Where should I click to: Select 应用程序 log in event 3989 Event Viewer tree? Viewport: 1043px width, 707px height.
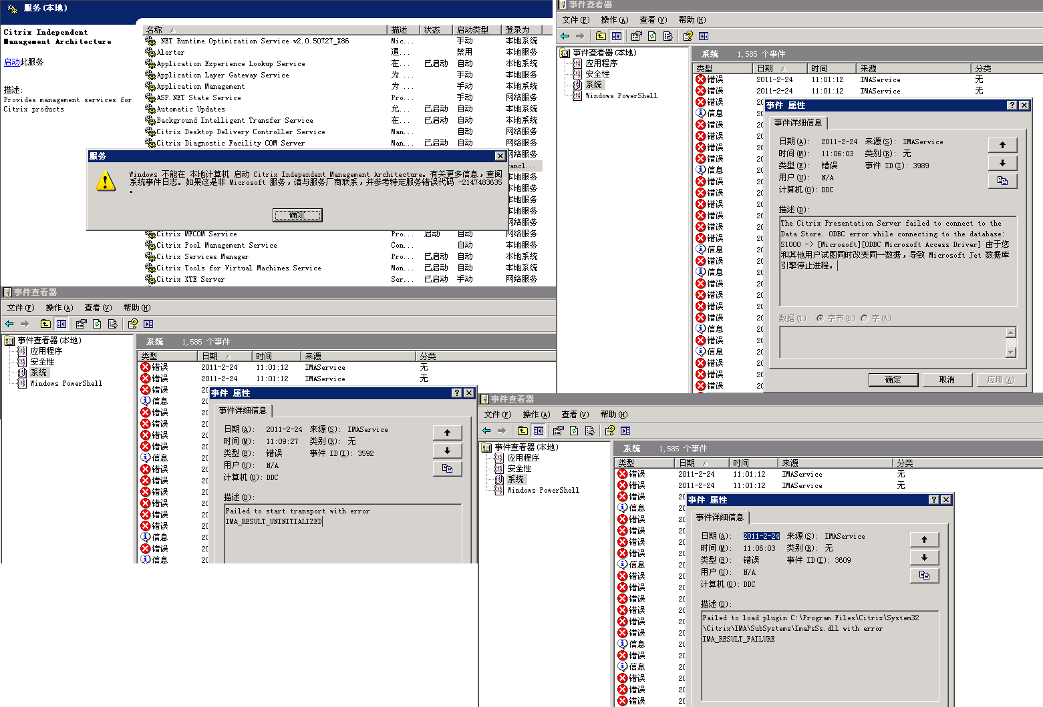pyautogui.click(x=601, y=63)
